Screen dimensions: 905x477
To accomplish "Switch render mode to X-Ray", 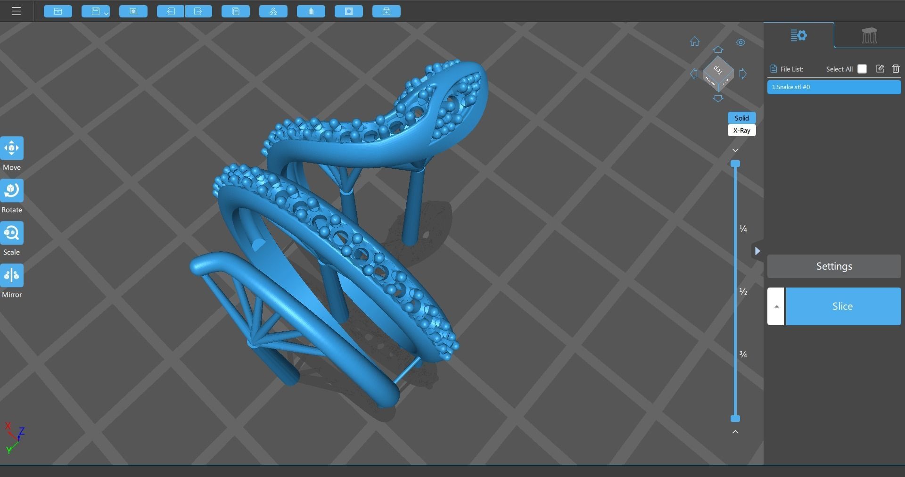I will point(741,131).
